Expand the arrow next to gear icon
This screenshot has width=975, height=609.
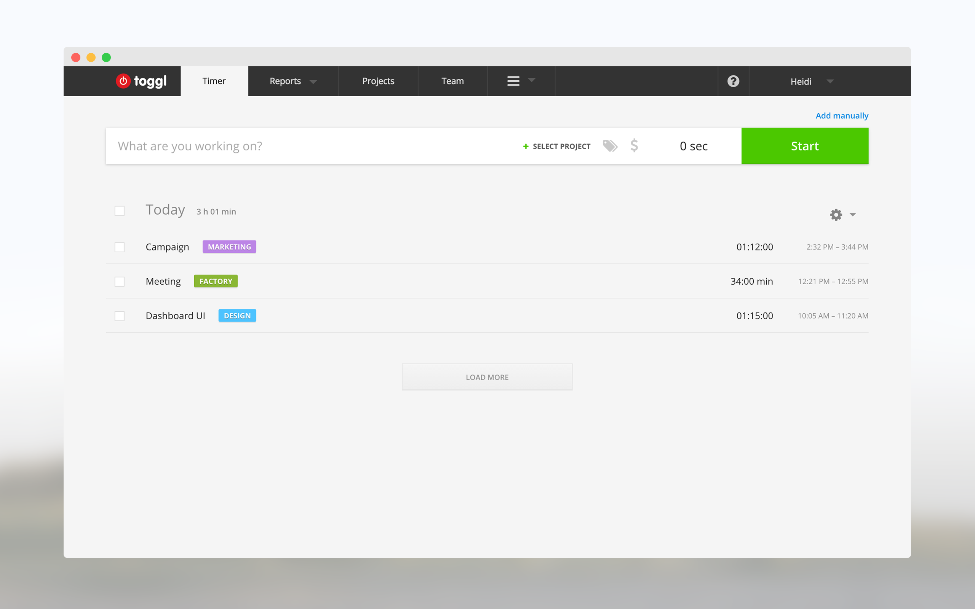pos(852,215)
